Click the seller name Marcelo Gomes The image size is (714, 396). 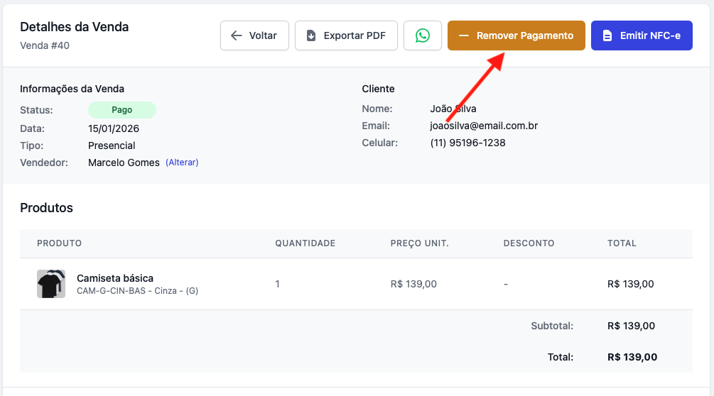pyautogui.click(x=124, y=163)
